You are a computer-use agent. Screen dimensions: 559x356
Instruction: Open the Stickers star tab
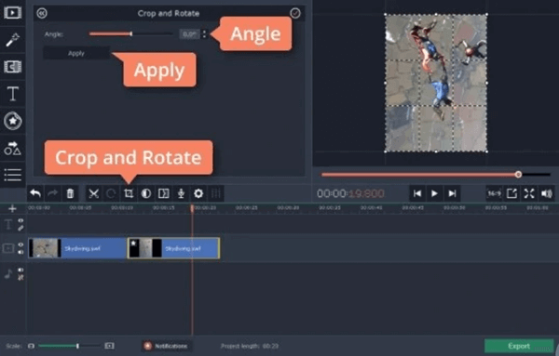click(12, 121)
